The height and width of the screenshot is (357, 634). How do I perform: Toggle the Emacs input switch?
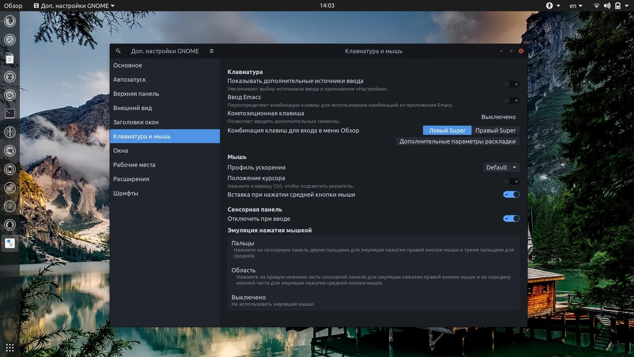click(x=511, y=100)
